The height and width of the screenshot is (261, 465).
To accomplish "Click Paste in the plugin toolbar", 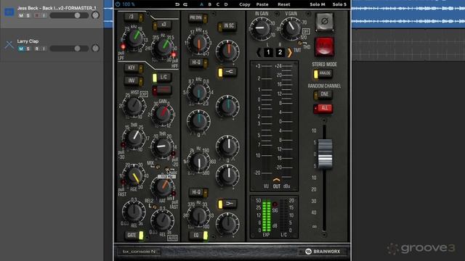I will coord(262,4).
